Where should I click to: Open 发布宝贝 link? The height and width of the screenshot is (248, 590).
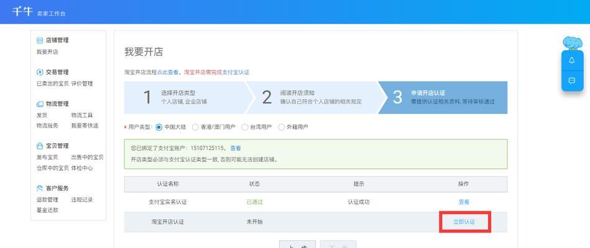tap(47, 157)
